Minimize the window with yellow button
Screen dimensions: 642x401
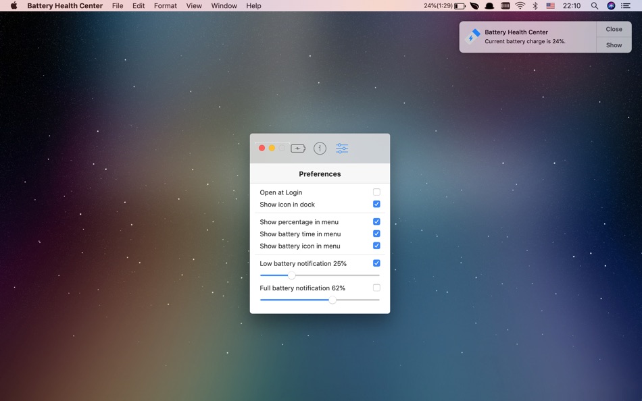click(x=272, y=148)
